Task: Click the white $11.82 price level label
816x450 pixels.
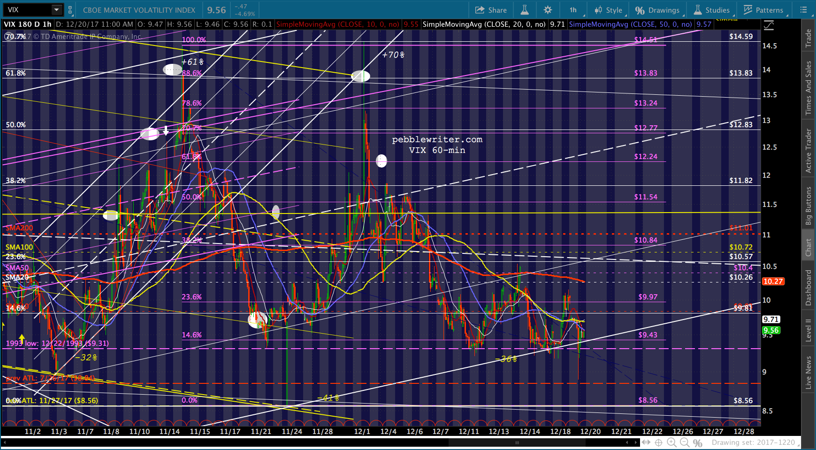Action: pos(741,181)
